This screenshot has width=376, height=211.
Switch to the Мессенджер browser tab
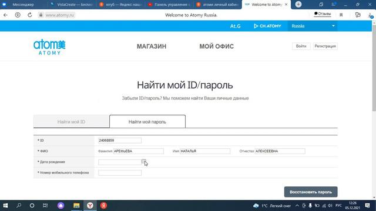point(23,5)
